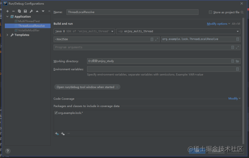Open the wrench icon to edit templates

31,11
